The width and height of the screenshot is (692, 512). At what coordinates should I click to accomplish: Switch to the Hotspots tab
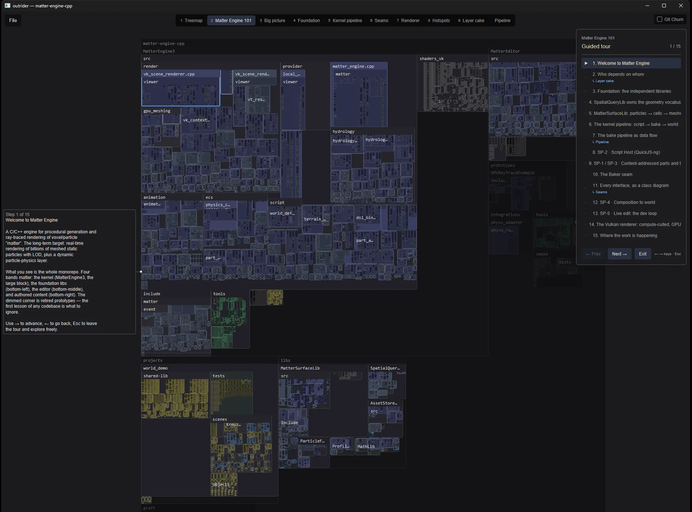pos(439,21)
